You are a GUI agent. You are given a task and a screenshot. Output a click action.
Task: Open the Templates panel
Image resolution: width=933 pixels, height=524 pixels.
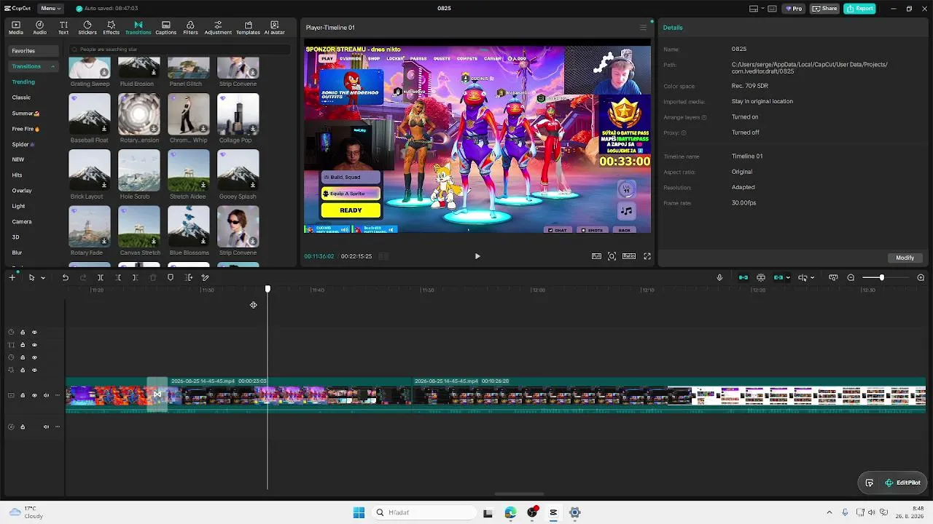248,28
